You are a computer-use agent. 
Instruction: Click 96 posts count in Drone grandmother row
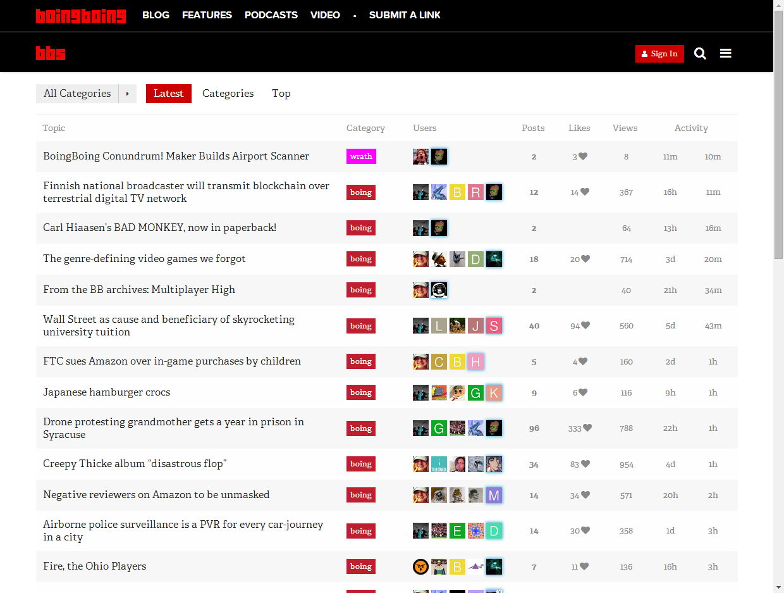534,428
